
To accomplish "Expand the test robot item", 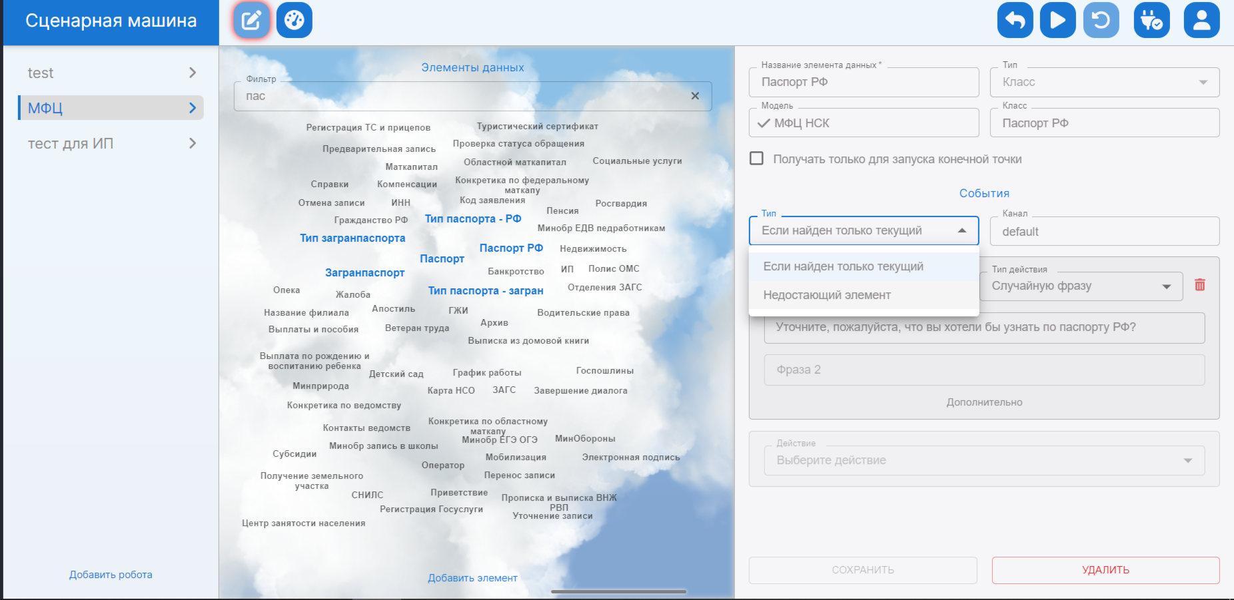I will (x=111, y=73).
